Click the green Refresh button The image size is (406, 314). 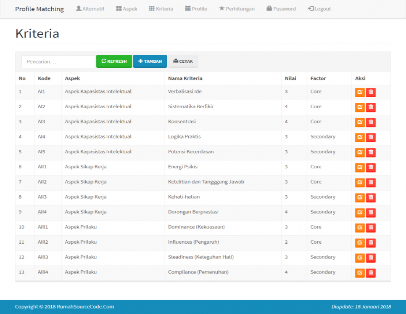pos(114,61)
